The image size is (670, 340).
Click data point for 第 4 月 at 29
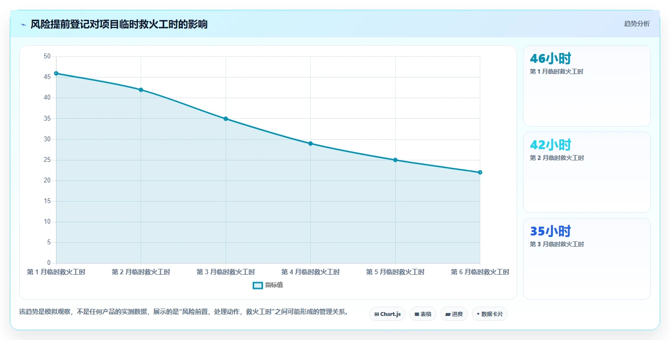click(310, 143)
